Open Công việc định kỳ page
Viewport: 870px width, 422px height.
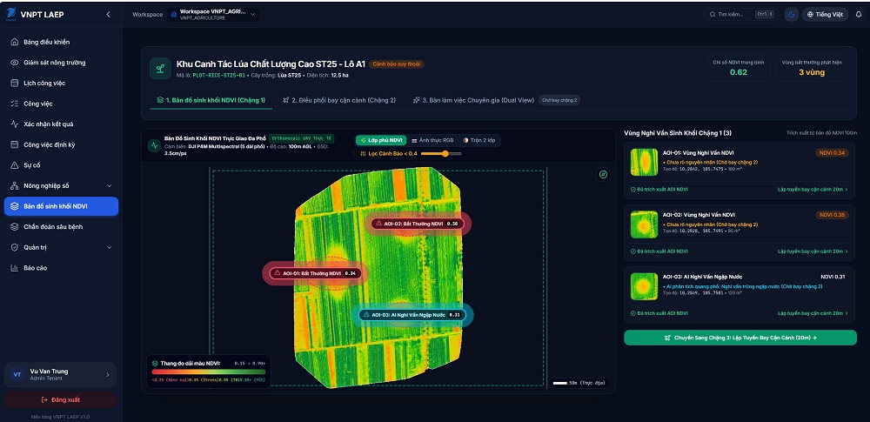coord(61,145)
